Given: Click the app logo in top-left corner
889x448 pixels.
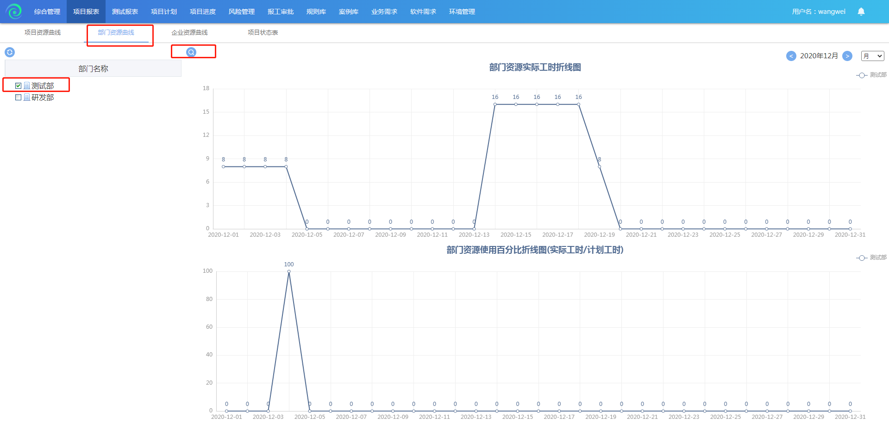Looking at the screenshot, I should pos(14,12).
